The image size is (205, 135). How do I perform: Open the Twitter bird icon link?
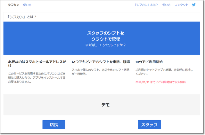193,5
